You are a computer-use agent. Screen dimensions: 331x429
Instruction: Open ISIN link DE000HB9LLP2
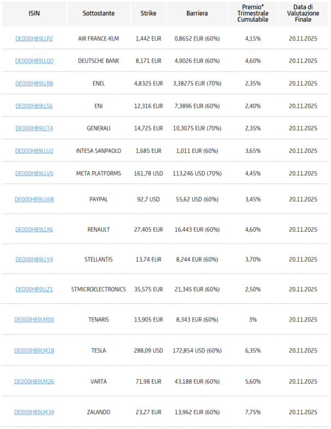(34, 39)
